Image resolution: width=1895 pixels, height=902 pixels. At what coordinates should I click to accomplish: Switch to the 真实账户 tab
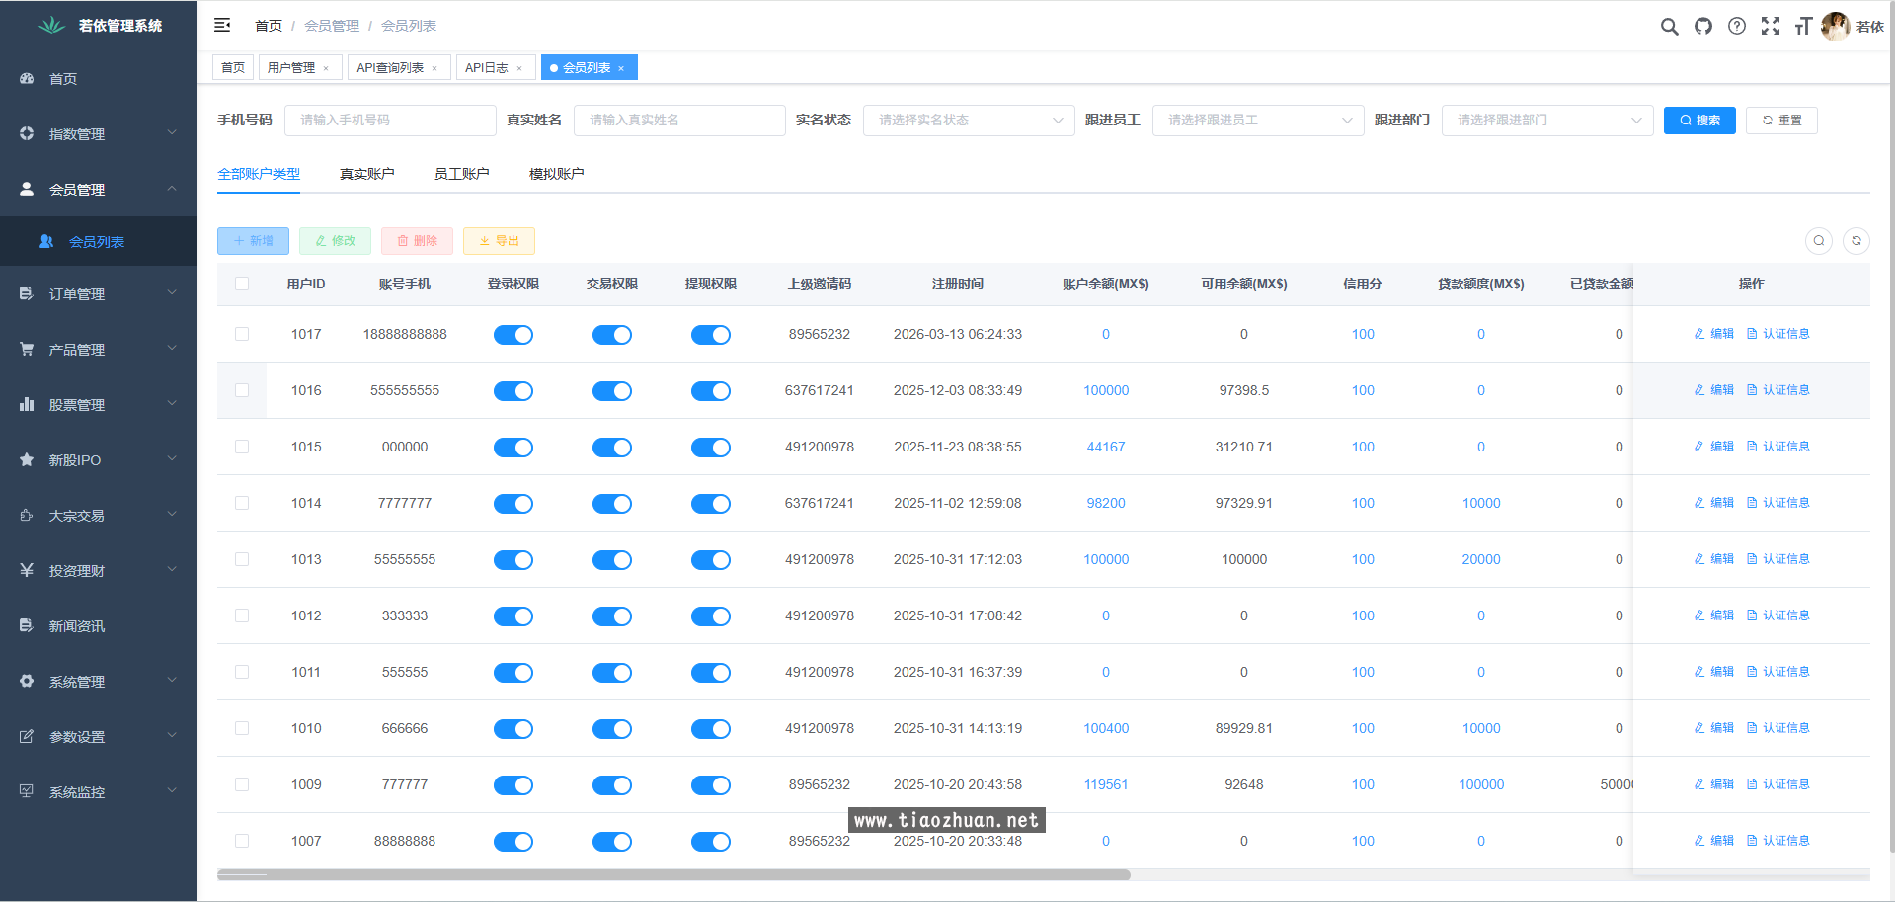pyautogui.click(x=366, y=174)
